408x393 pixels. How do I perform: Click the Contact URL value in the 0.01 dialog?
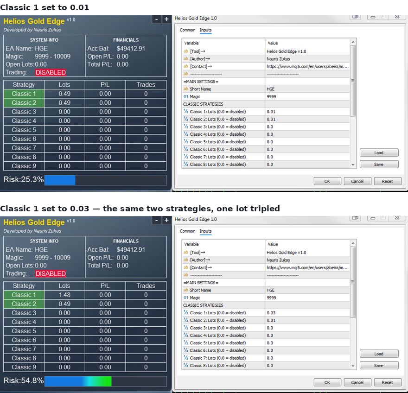point(307,66)
